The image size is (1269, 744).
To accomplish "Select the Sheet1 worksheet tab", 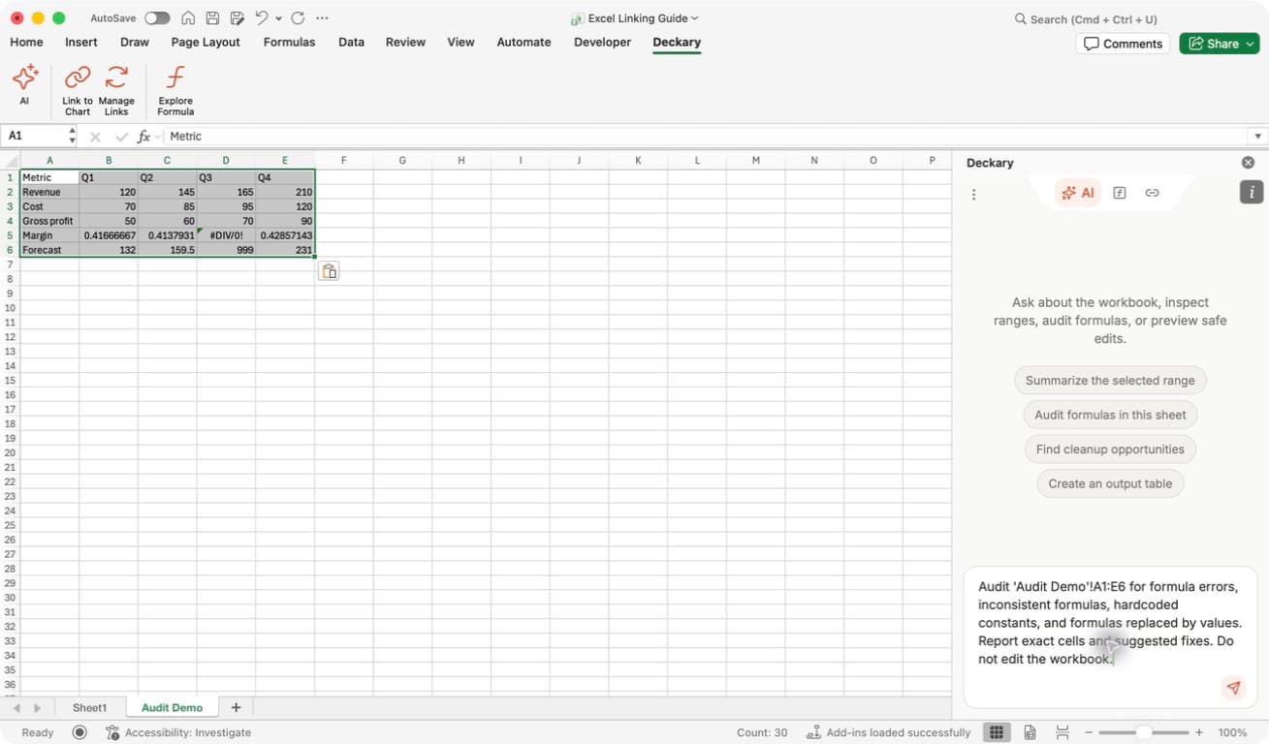I will pyautogui.click(x=90, y=708).
